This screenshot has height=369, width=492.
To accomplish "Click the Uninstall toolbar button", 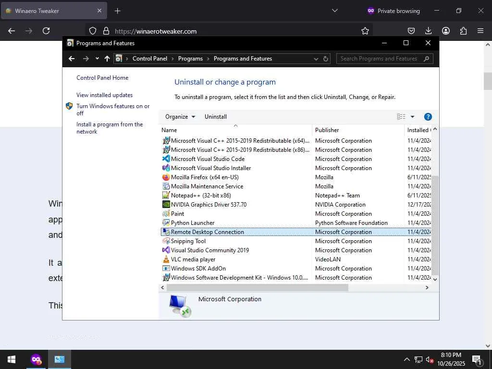I will (x=216, y=117).
